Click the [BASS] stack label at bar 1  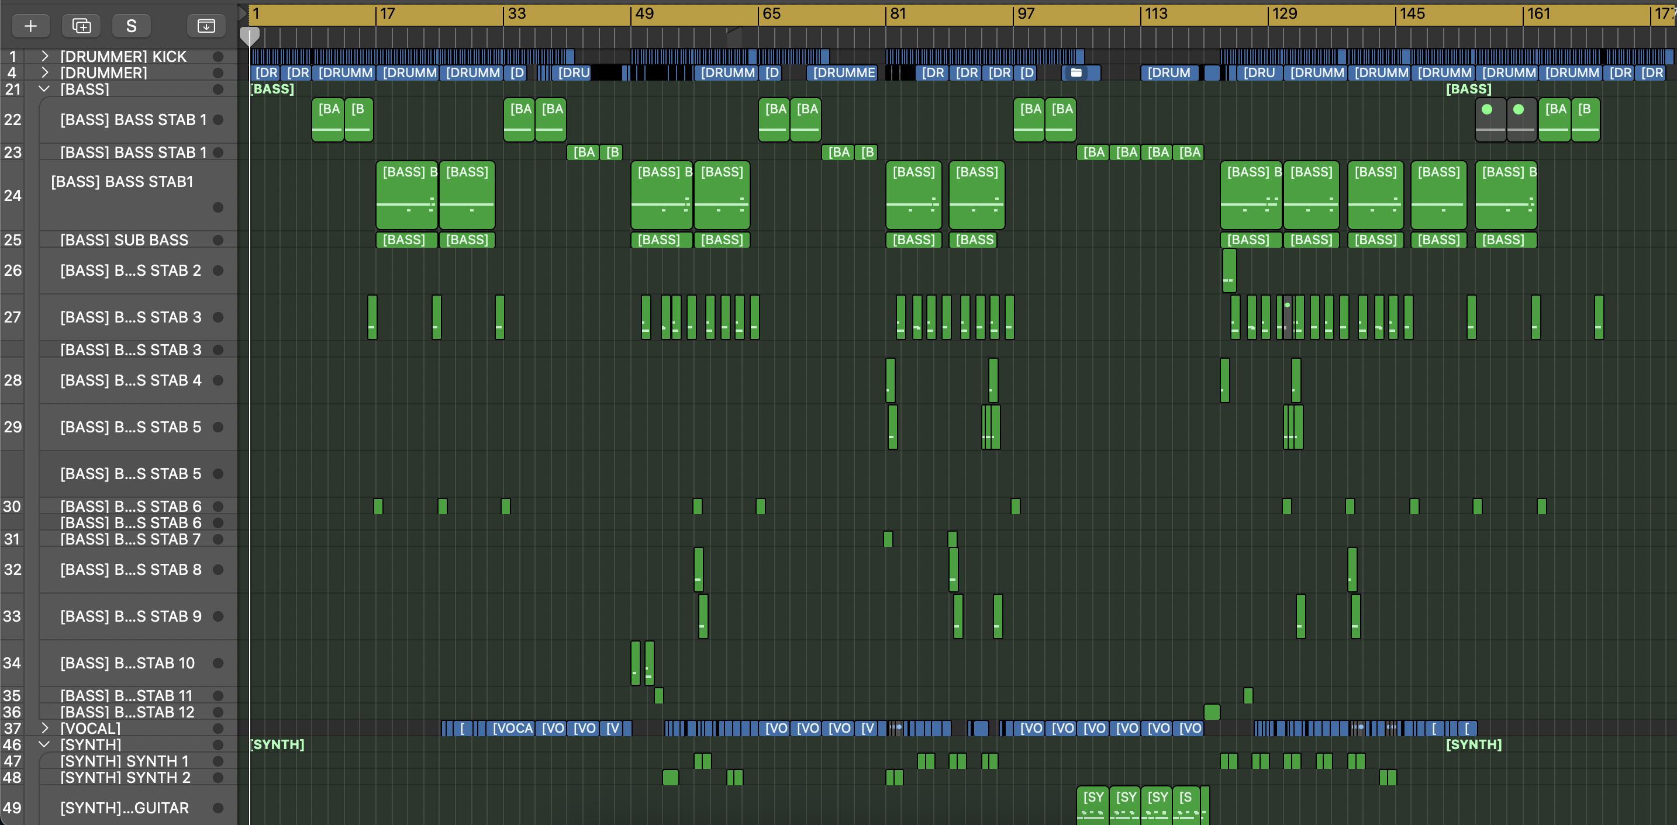tap(272, 88)
